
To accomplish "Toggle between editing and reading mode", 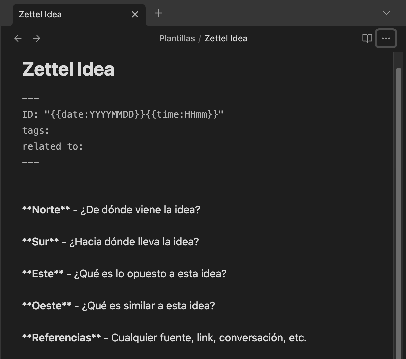I will 367,38.
